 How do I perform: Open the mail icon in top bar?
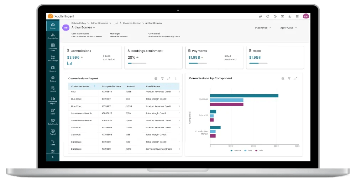coord(282,16)
